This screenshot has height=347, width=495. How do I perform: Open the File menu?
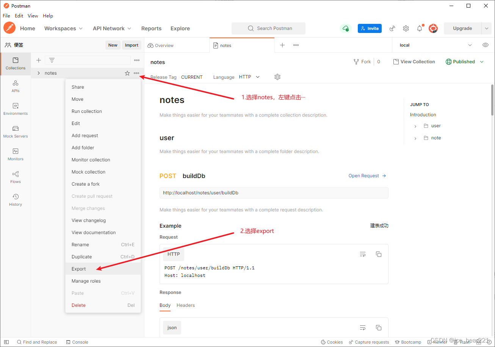6,16
